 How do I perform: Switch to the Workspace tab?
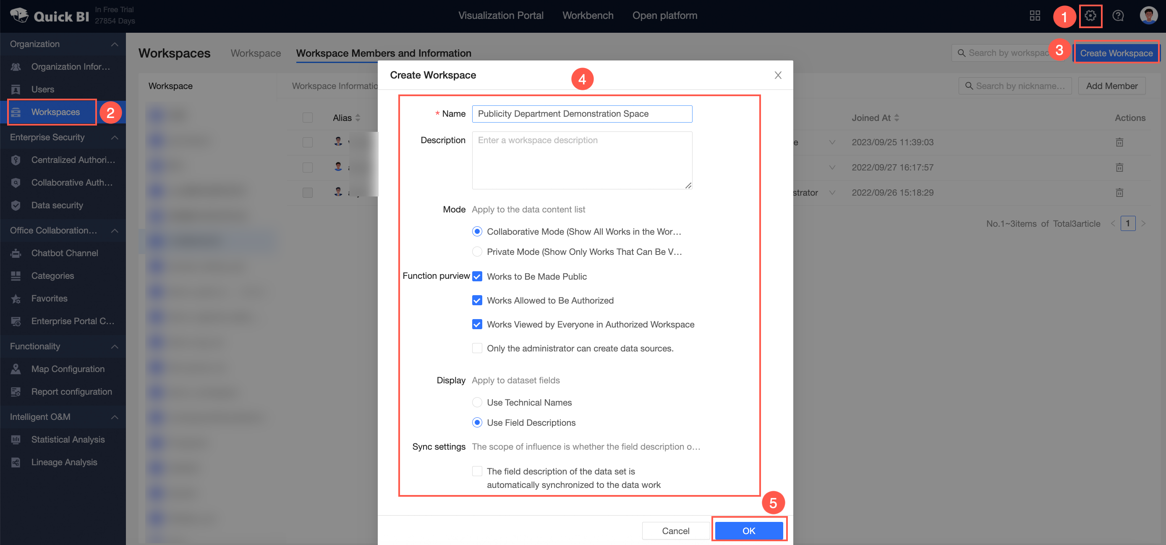point(255,53)
